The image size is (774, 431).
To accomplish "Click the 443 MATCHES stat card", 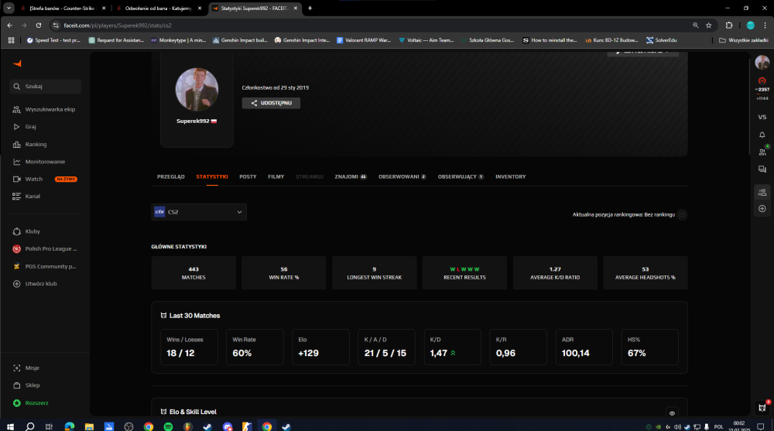I will tap(193, 273).
